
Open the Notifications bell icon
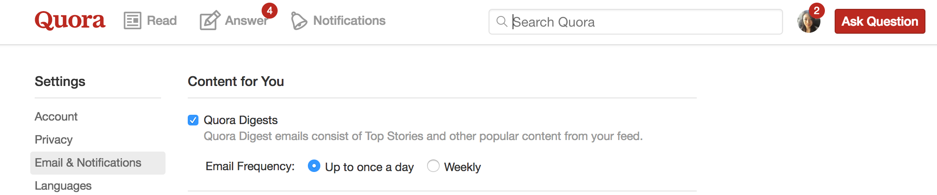[x=299, y=21]
